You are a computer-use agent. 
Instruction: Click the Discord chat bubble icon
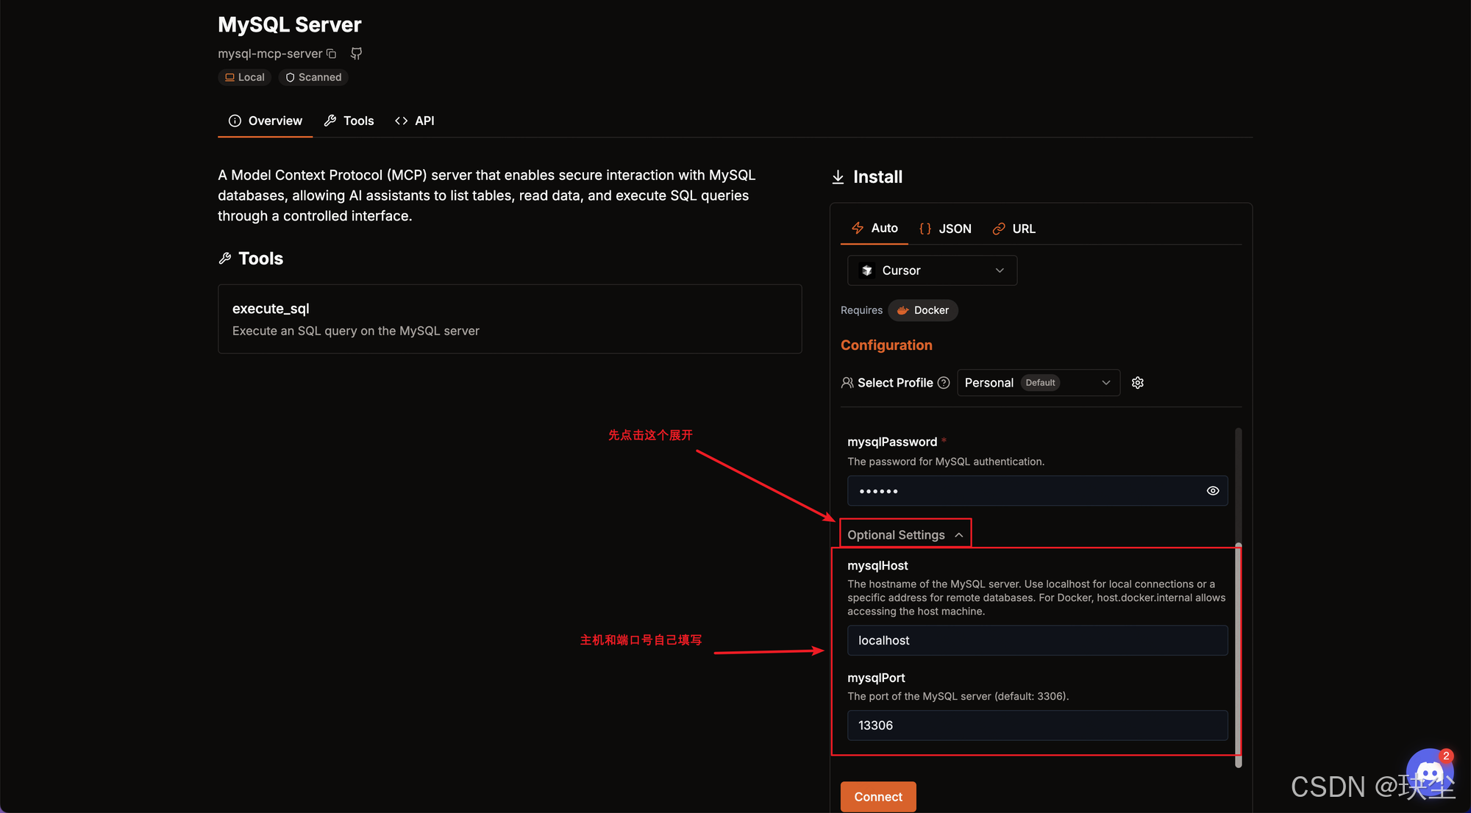(x=1429, y=773)
